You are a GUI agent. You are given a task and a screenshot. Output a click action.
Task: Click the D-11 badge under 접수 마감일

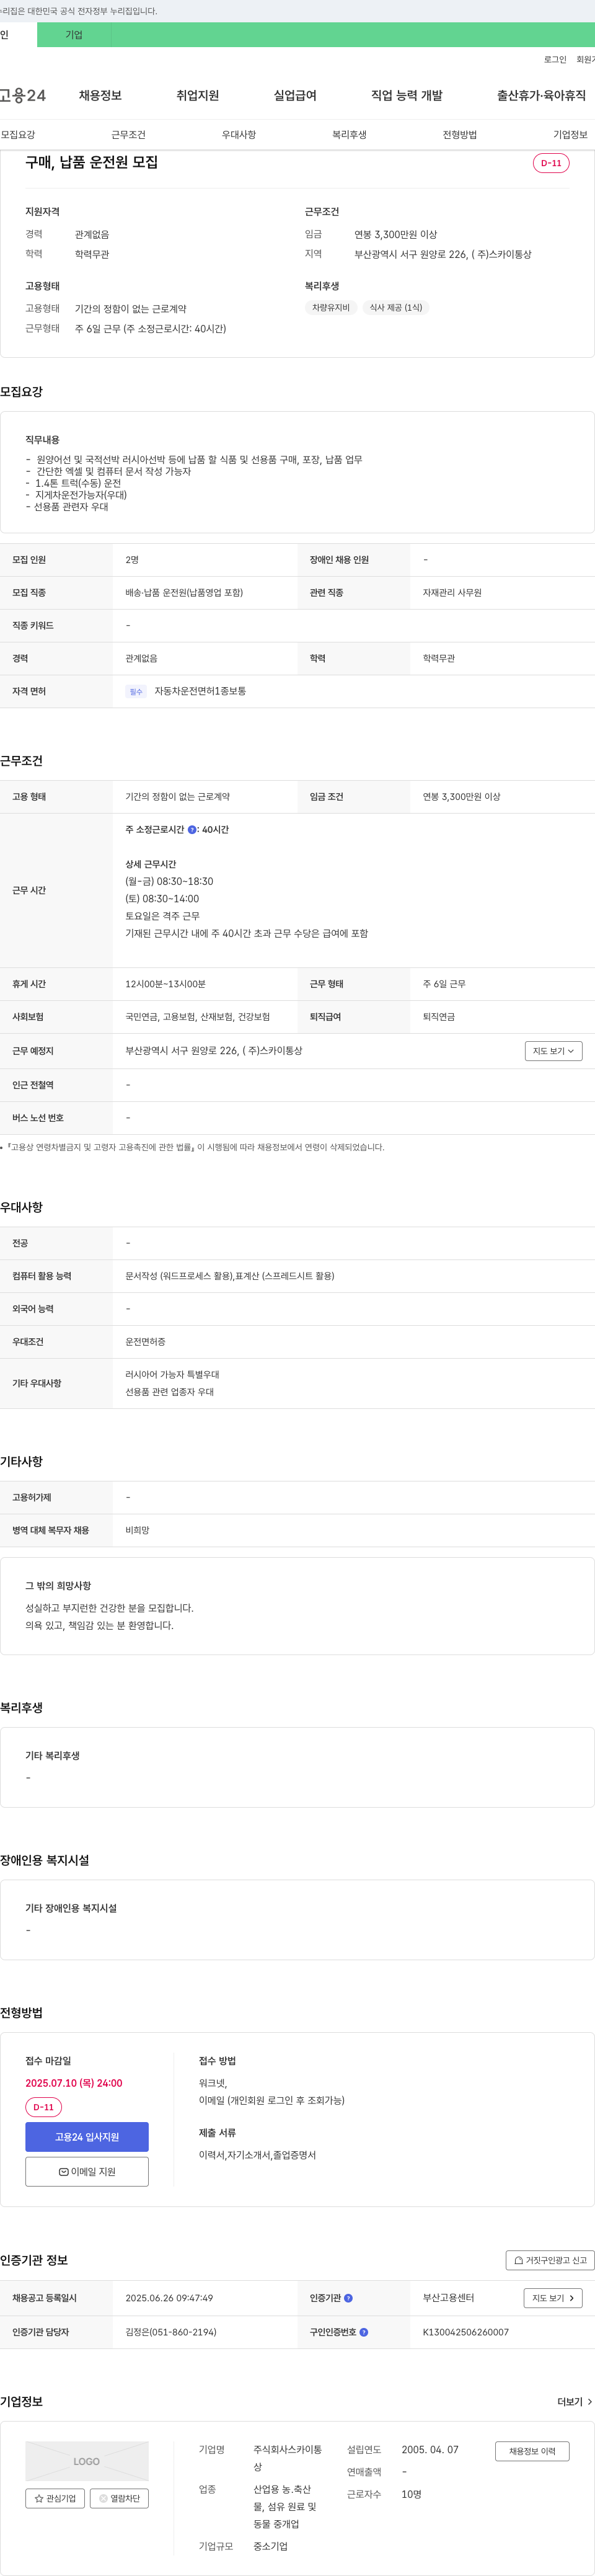44,2108
